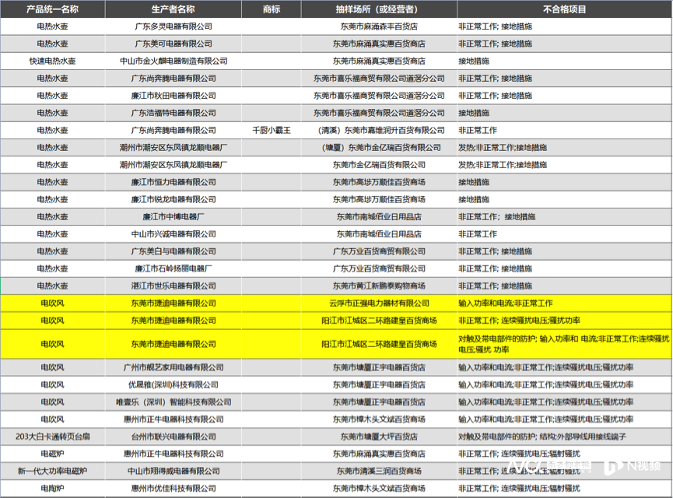Image resolution: width=673 pixels, height=498 pixels.
Task: Click the 生产者名称 column header
Action: [174, 9]
